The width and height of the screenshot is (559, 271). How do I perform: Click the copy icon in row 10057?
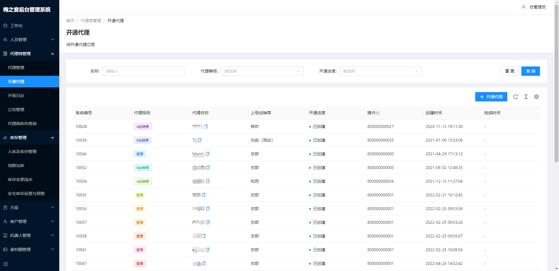click(208, 222)
